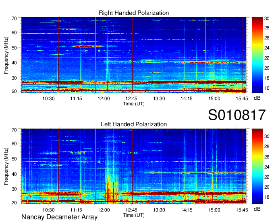274x222 pixels.
Task: Click 12:45 time tick under upper plot
Action: pos(131,99)
